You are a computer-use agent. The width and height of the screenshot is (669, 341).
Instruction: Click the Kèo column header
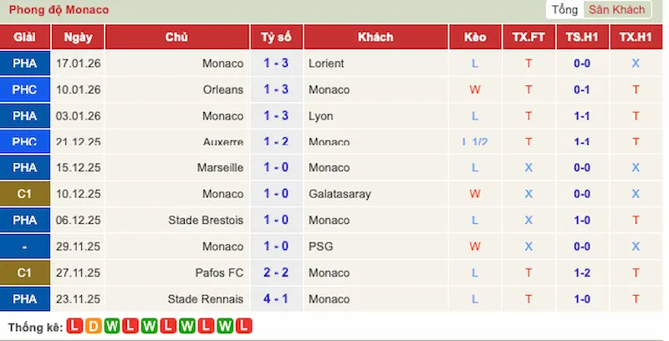[475, 38]
